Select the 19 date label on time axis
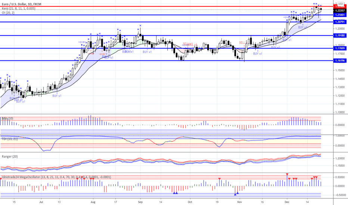Viewport: 348px width, 205px height. tap(217, 202)
